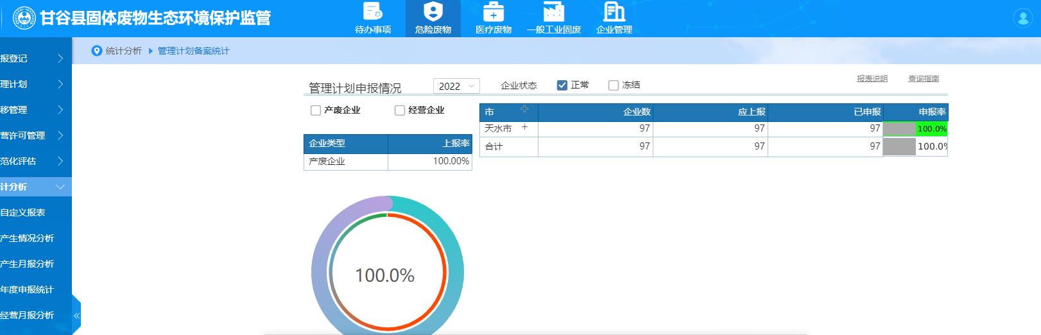
Task: Click 管理计划备案统计 breadcrumb link
Action: pos(193,51)
